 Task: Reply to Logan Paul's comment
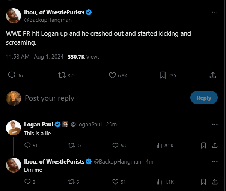(27, 146)
